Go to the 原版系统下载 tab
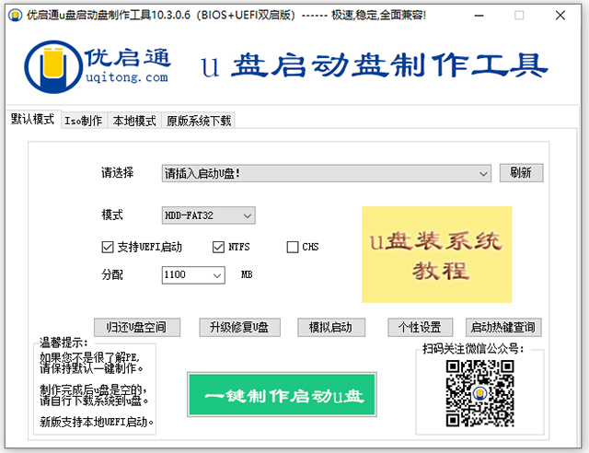 (x=199, y=121)
